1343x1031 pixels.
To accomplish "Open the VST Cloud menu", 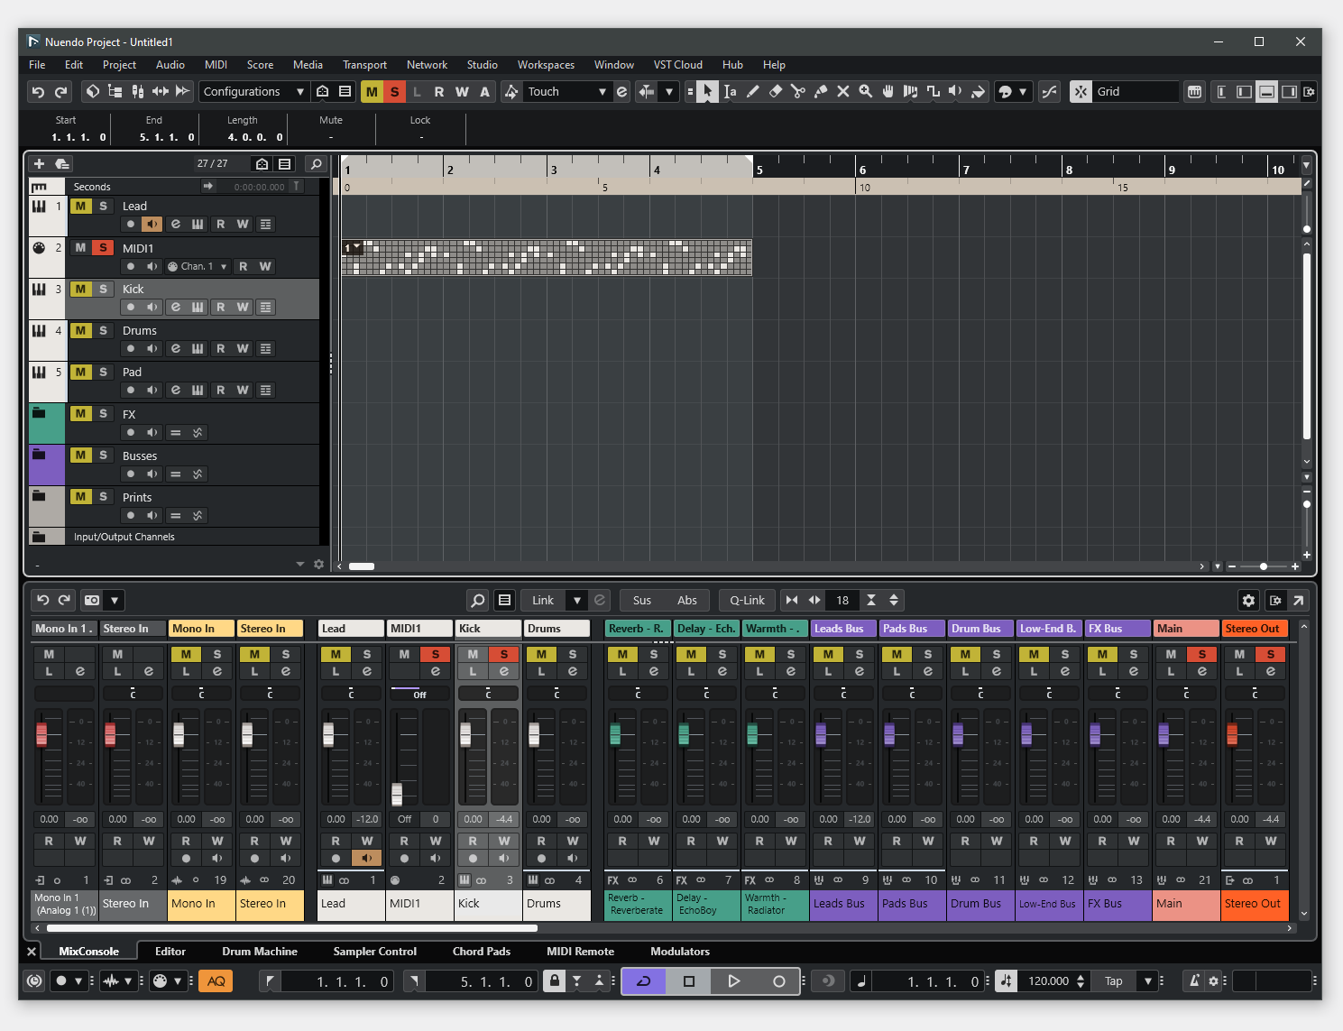I will (678, 65).
